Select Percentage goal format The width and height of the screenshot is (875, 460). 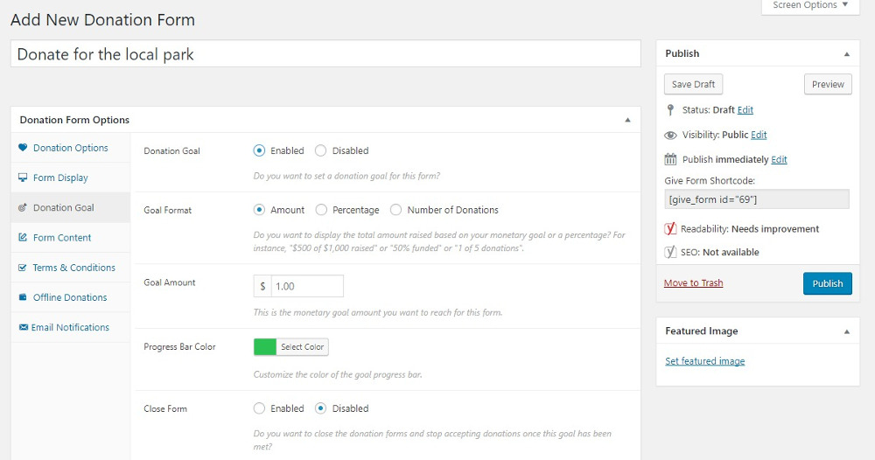(320, 210)
